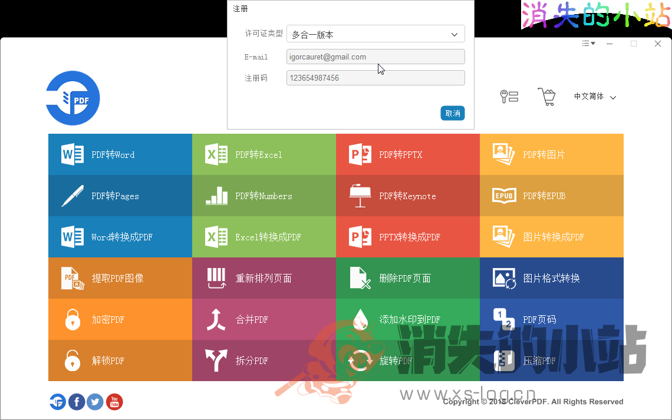The image size is (672, 420).
Task: Open the PDF转Excel converter icon
Action: 216,154
